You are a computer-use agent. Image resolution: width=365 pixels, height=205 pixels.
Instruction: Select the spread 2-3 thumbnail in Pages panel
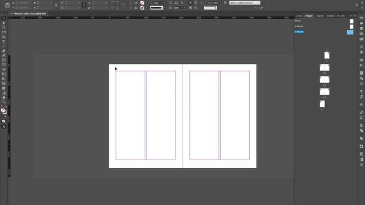coord(325,67)
